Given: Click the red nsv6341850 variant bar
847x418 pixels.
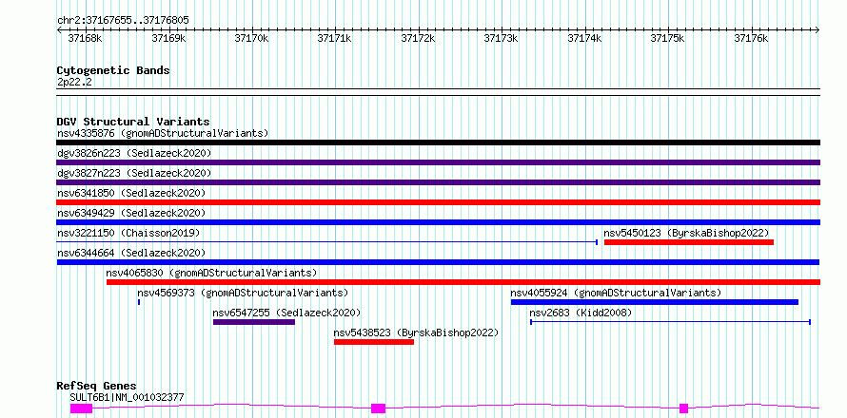Looking at the screenshot, I should coord(438,202).
